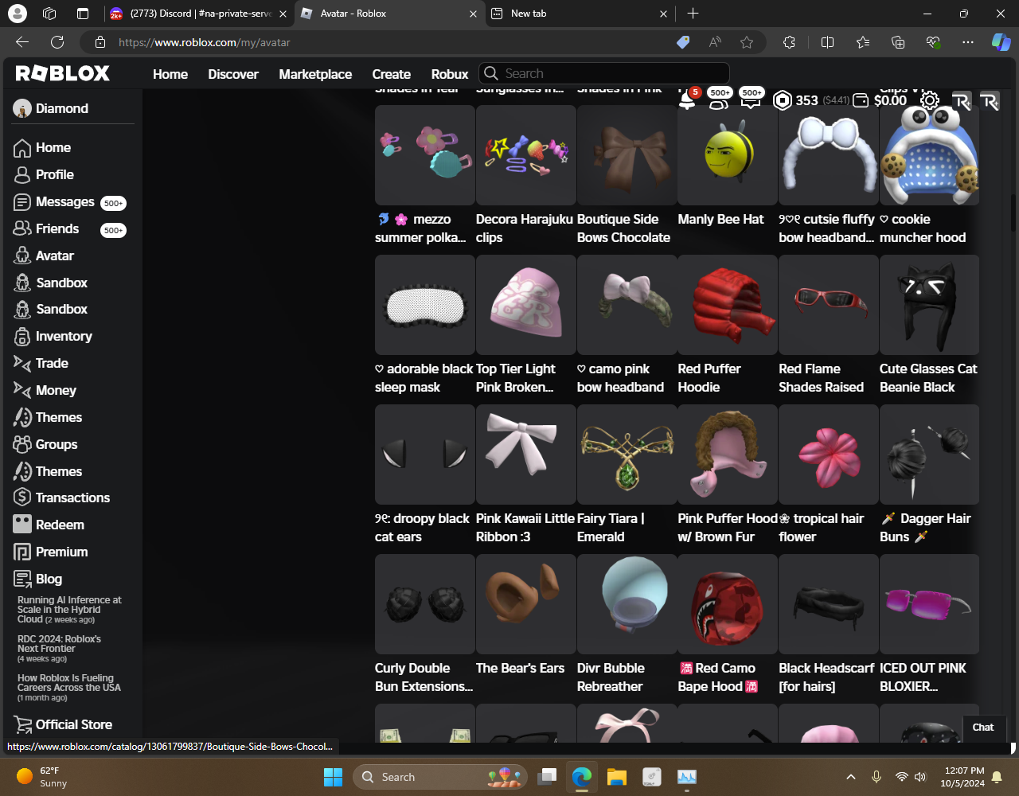Open the Diamond username link
This screenshot has width=1019, height=796.
click(62, 108)
